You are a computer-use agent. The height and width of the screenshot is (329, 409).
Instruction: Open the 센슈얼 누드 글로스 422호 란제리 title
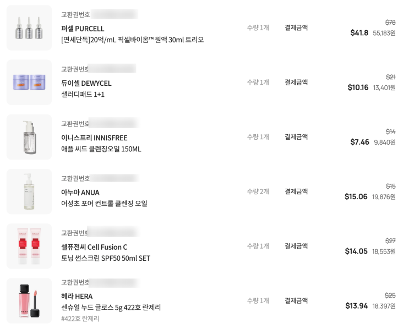111,307
